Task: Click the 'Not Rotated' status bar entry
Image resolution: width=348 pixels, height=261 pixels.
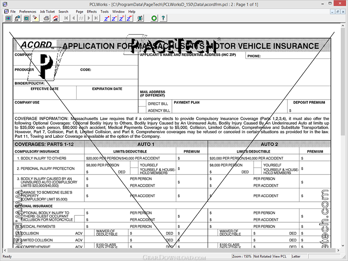Action: coord(262,256)
